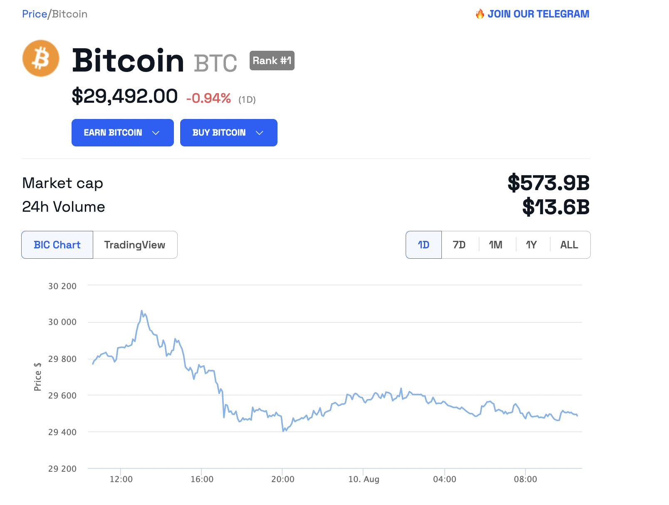Select the 7D time range
Viewport: 669px width, 505px height.
(x=459, y=245)
